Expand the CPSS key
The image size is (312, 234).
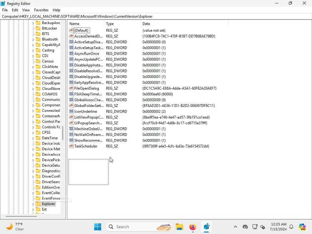tap(33, 133)
